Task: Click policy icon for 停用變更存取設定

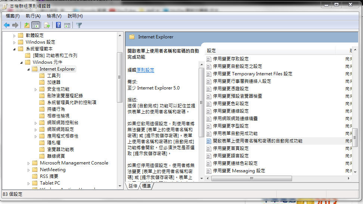Action: click(209, 59)
